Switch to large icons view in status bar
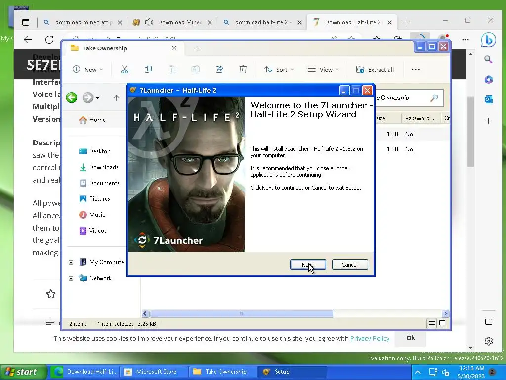This screenshot has width=506, height=380. [x=442, y=323]
